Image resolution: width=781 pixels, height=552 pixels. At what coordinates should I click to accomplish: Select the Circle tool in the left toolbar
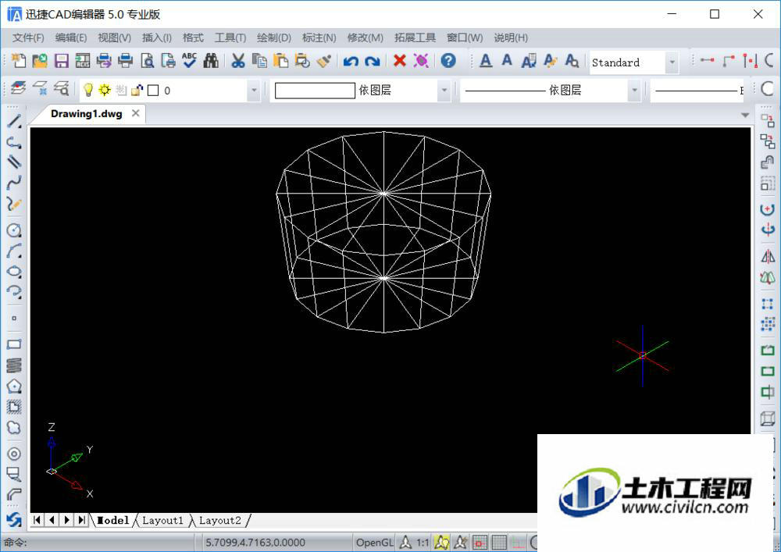click(x=14, y=230)
